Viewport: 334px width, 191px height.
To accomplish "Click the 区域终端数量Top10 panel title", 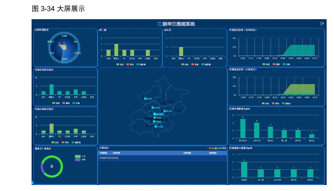I will click(240, 109).
